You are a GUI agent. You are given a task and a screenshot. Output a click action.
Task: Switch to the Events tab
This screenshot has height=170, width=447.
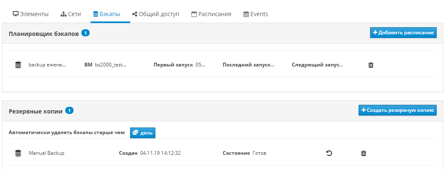pyautogui.click(x=255, y=14)
